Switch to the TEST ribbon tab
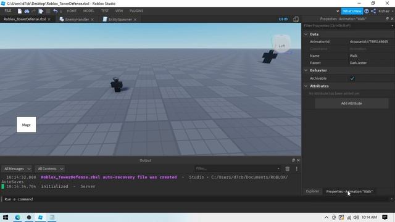Image resolution: width=395 pixels, height=222 pixels. (105, 11)
